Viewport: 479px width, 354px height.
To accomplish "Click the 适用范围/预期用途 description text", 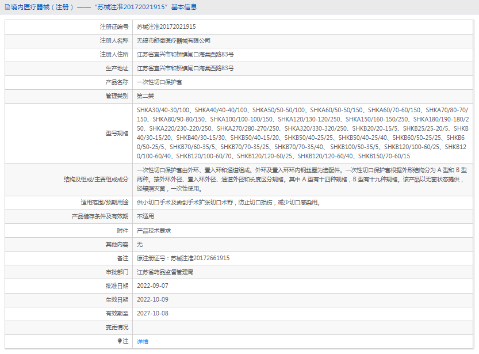I will point(228,203).
